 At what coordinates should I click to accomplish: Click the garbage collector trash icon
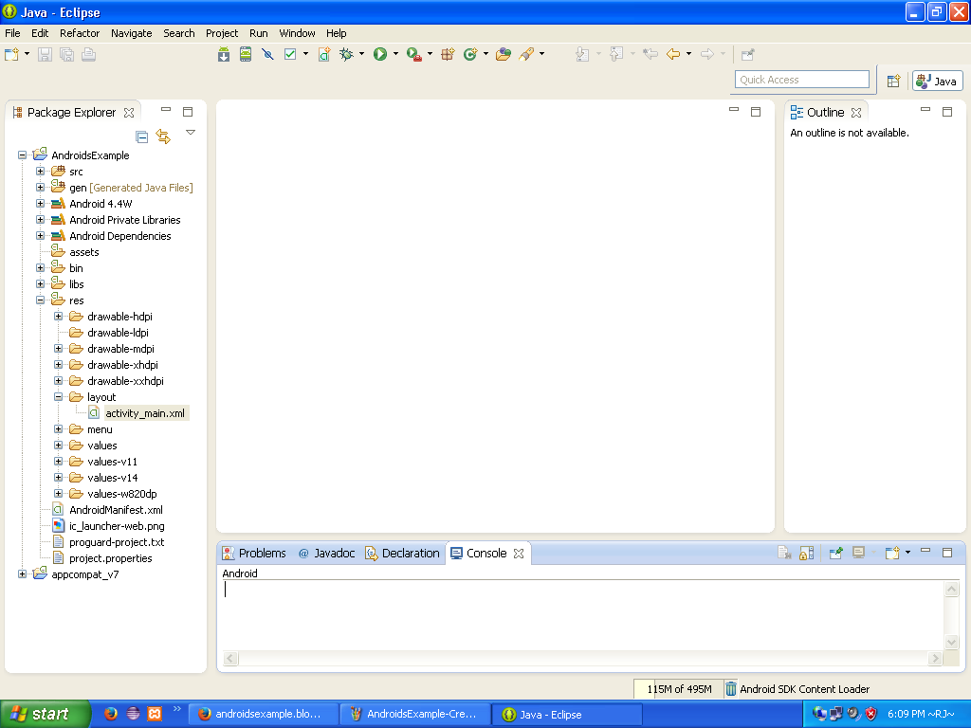point(731,689)
